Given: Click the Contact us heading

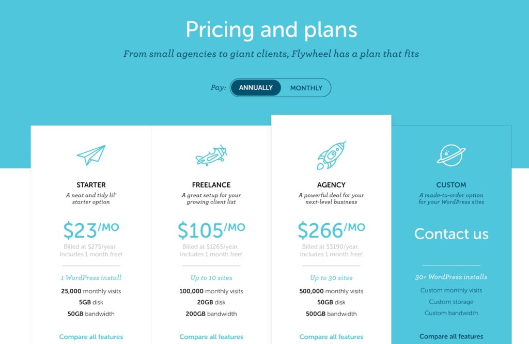Looking at the screenshot, I should click(451, 233).
